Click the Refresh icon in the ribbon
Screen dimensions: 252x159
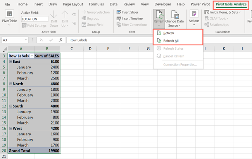point(159,15)
